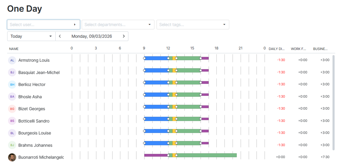Click the WORK F... column header
The width and height of the screenshot is (337, 162).
coord(298,49)
